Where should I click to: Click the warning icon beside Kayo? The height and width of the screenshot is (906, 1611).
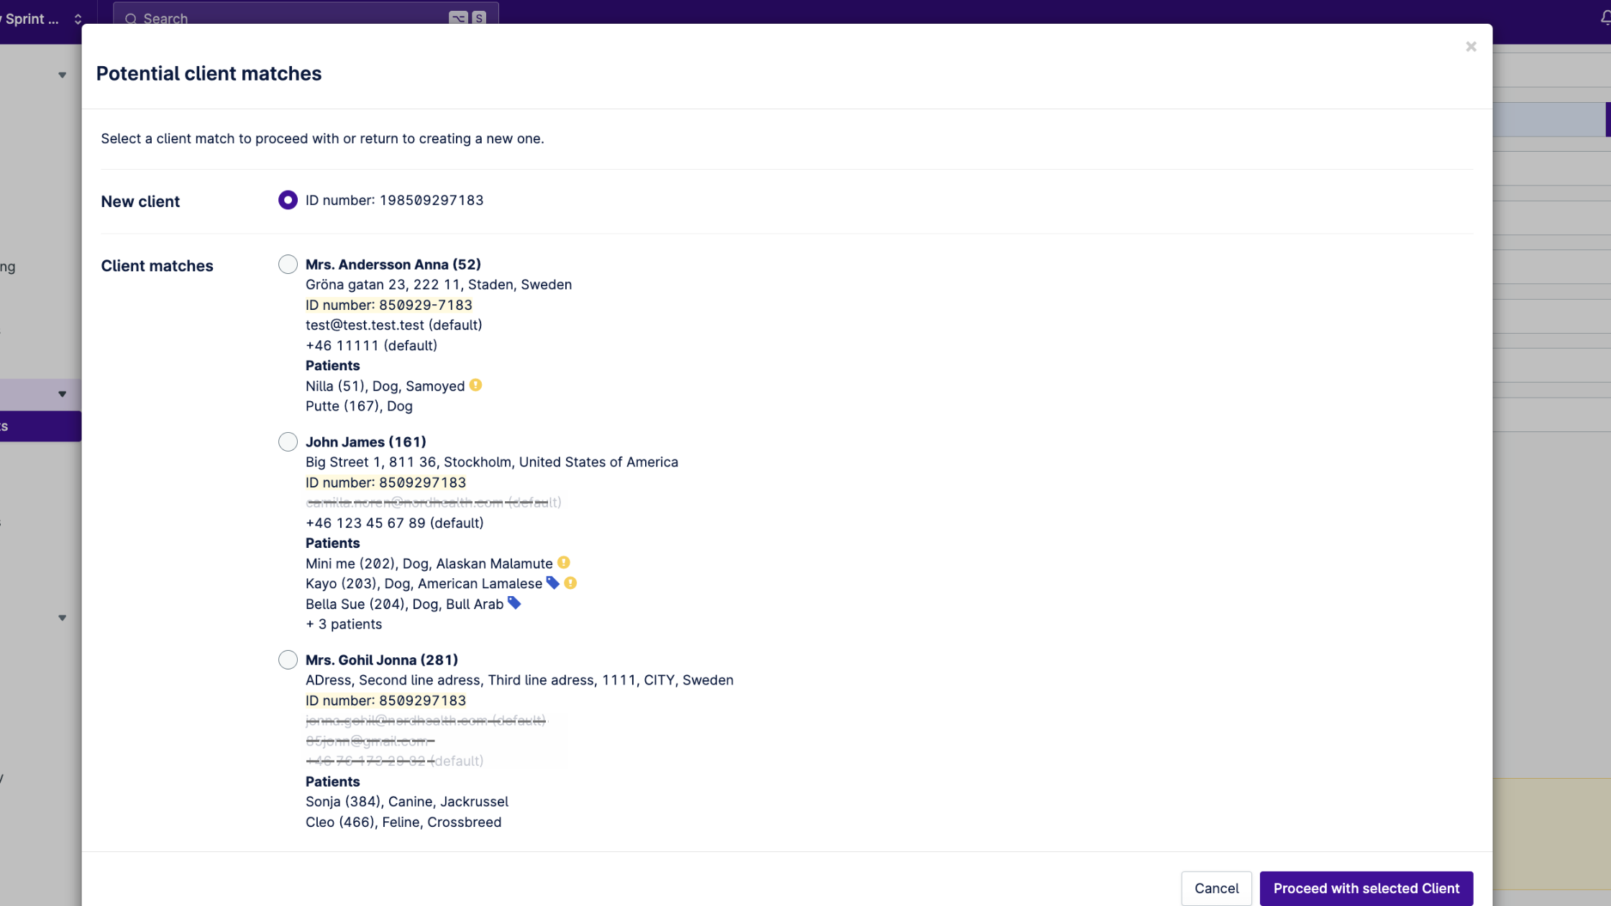click(x=571, y=583)
